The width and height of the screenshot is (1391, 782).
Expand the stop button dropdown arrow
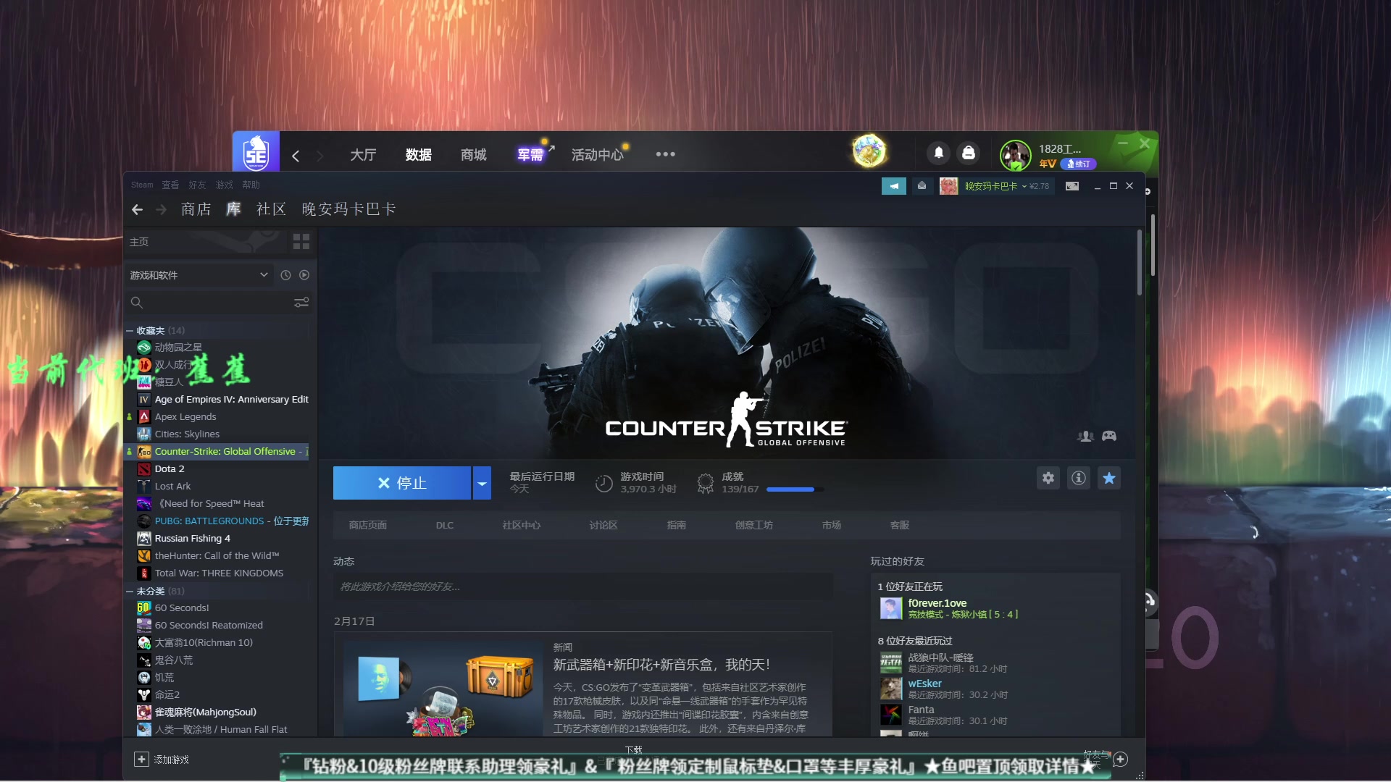tap(482, 483)
